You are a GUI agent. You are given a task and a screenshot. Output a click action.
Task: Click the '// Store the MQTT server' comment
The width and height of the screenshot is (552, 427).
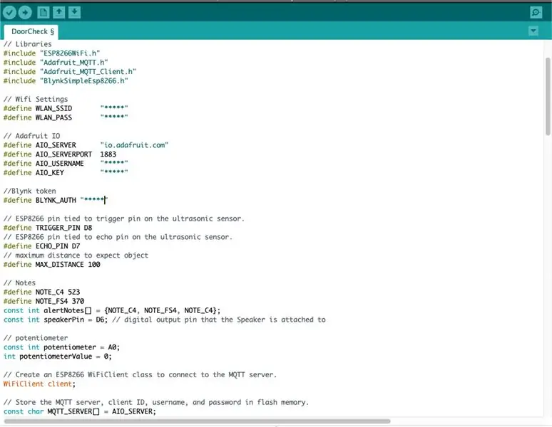tap(156, 402)
